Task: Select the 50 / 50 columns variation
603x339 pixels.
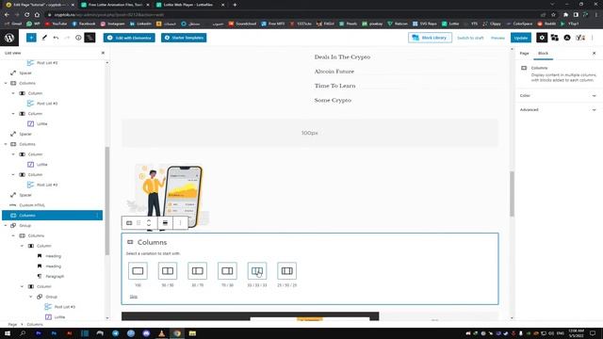Action: (168, 271)
